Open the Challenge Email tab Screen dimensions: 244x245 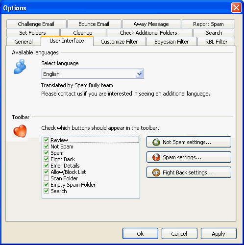pyautogui.click(x=36, y=24)
